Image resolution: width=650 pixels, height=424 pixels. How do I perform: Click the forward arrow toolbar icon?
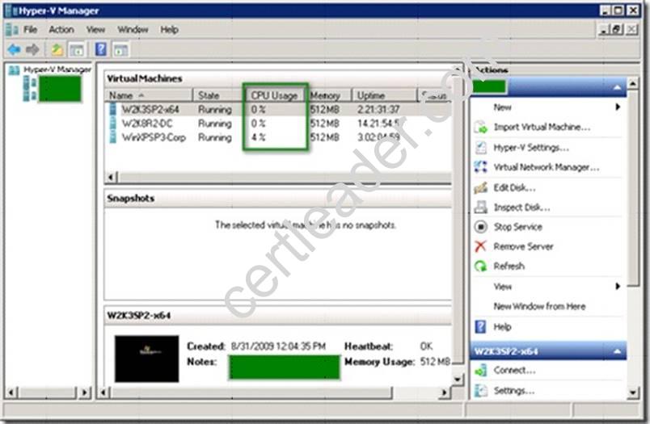pos(32,49)
